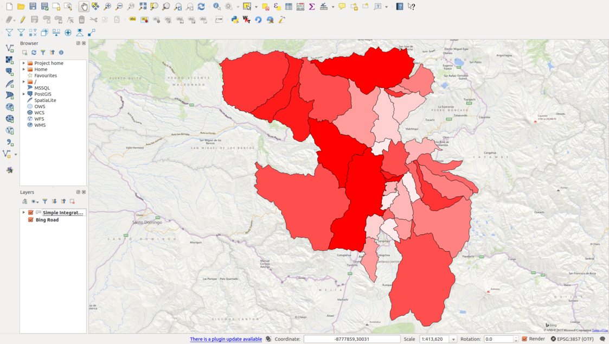Open the Scale dropdown arrow
Viewport: 609px width, 344px height.
pyautogui.click(x=453, y=339)
